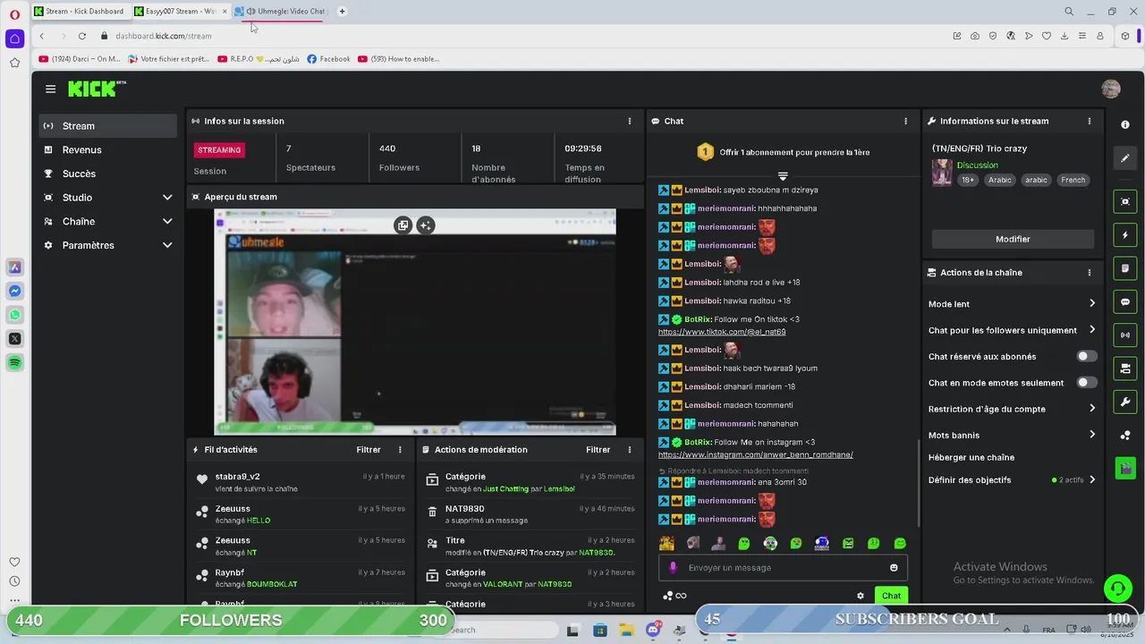This screenshot has width=1145, height=644.
Task: Open the user avatar menu at top right
Action: click(1111, 89)
